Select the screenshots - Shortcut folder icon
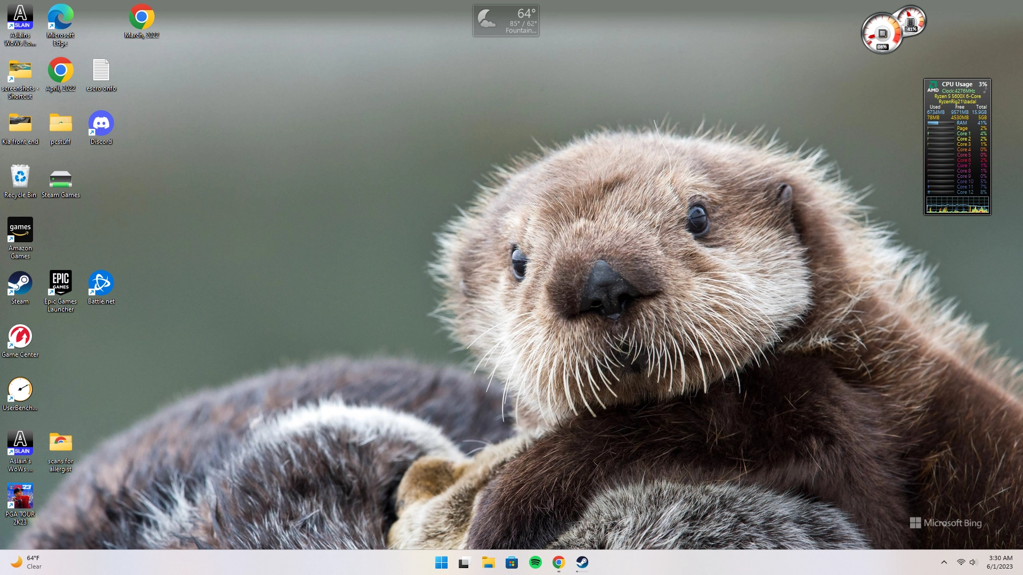 click(x=20, y=78)
